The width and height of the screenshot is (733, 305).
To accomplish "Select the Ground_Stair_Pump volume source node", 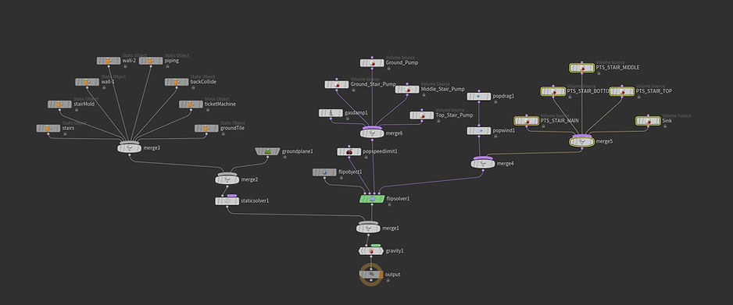I will [337, 84].
